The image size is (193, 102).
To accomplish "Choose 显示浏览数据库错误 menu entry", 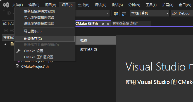I will click(45, 18).
